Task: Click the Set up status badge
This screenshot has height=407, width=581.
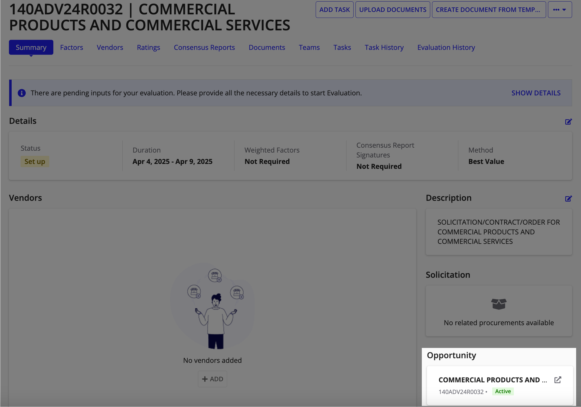Action: pyautogui.click(x=35, y=161)
